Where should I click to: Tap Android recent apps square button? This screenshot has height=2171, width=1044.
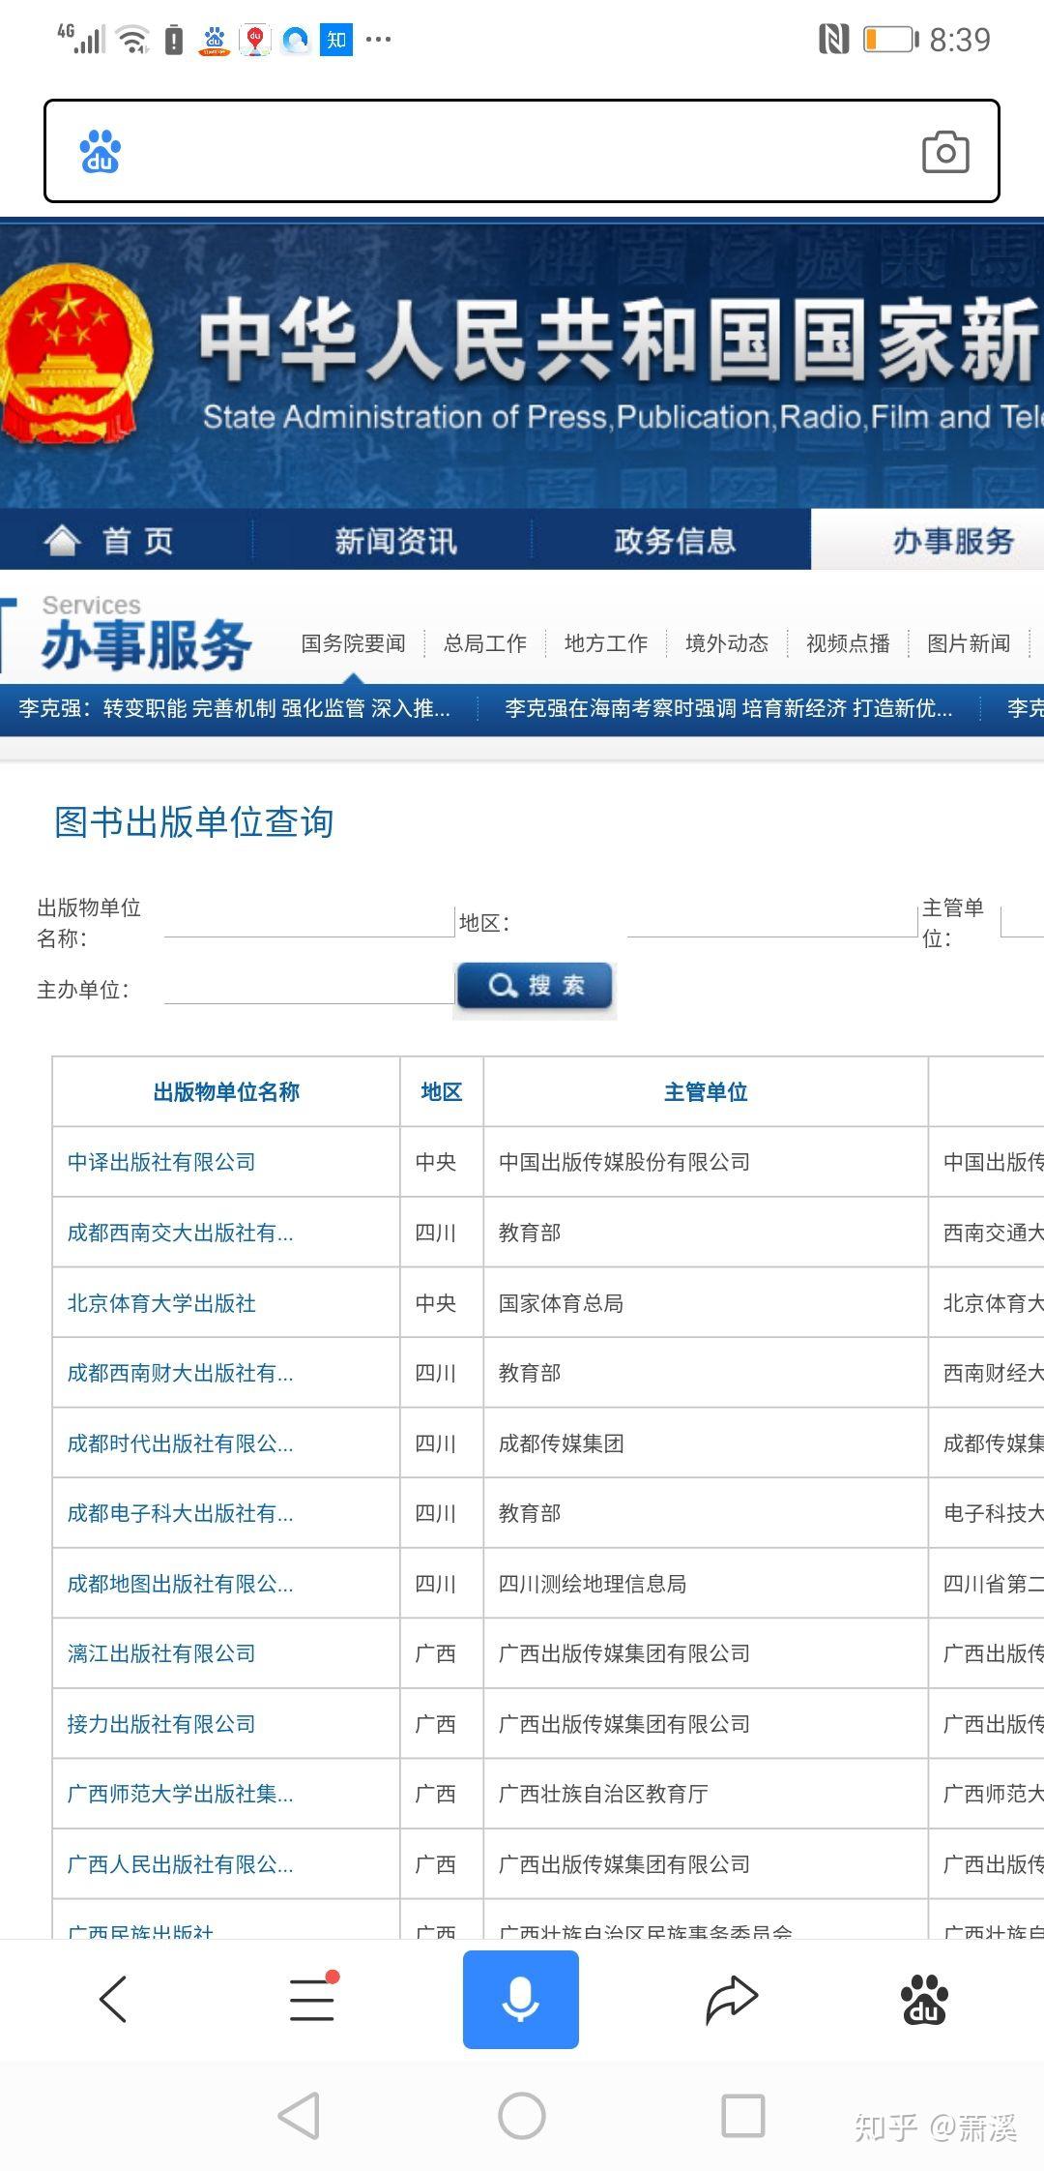743,2116
